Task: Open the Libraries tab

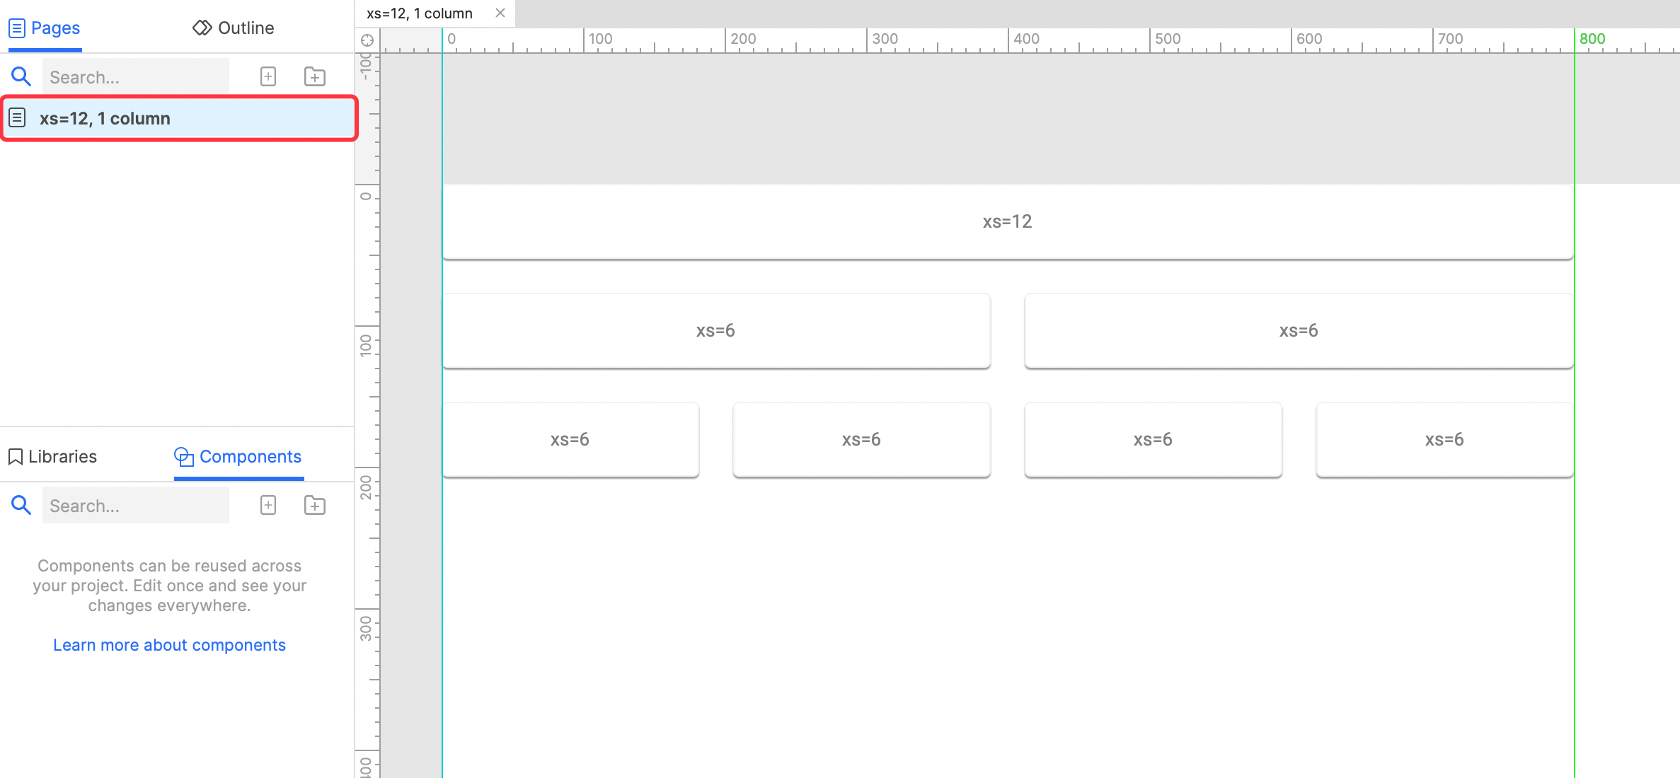Action: pos(53,456)
